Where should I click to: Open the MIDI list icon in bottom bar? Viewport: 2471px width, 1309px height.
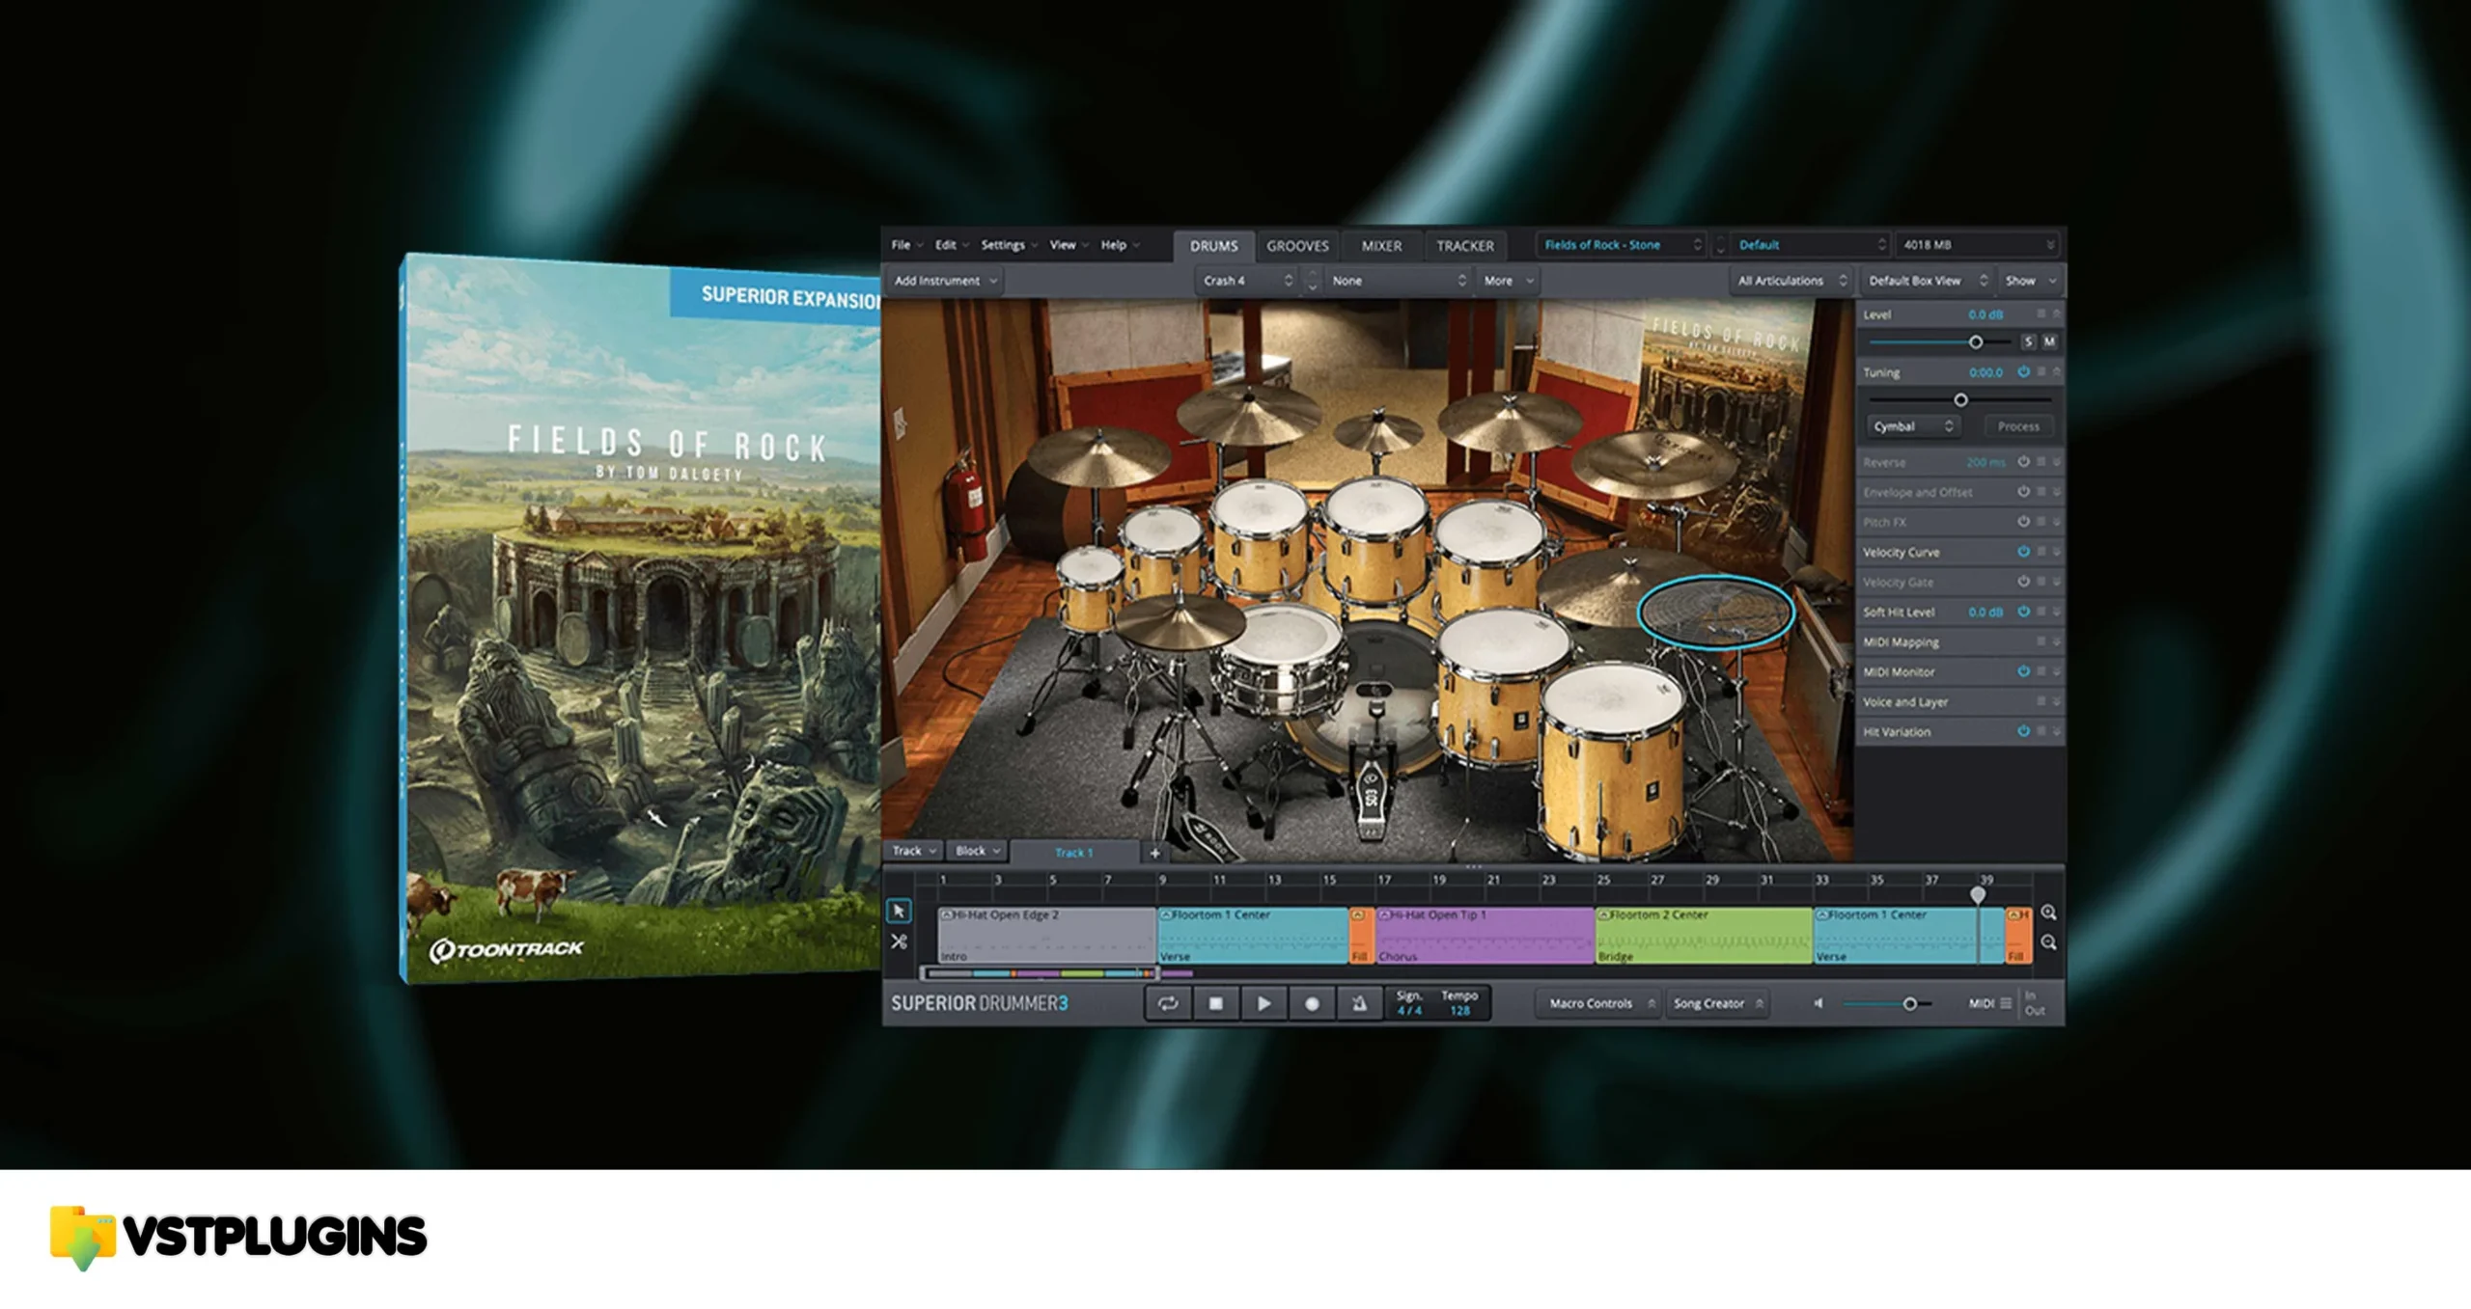[x=2006, y=1003]
